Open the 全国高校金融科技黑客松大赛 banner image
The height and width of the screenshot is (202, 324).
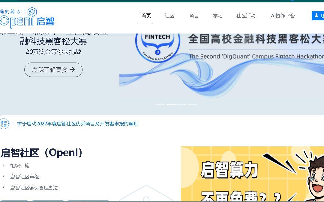[x=222, y=66]
